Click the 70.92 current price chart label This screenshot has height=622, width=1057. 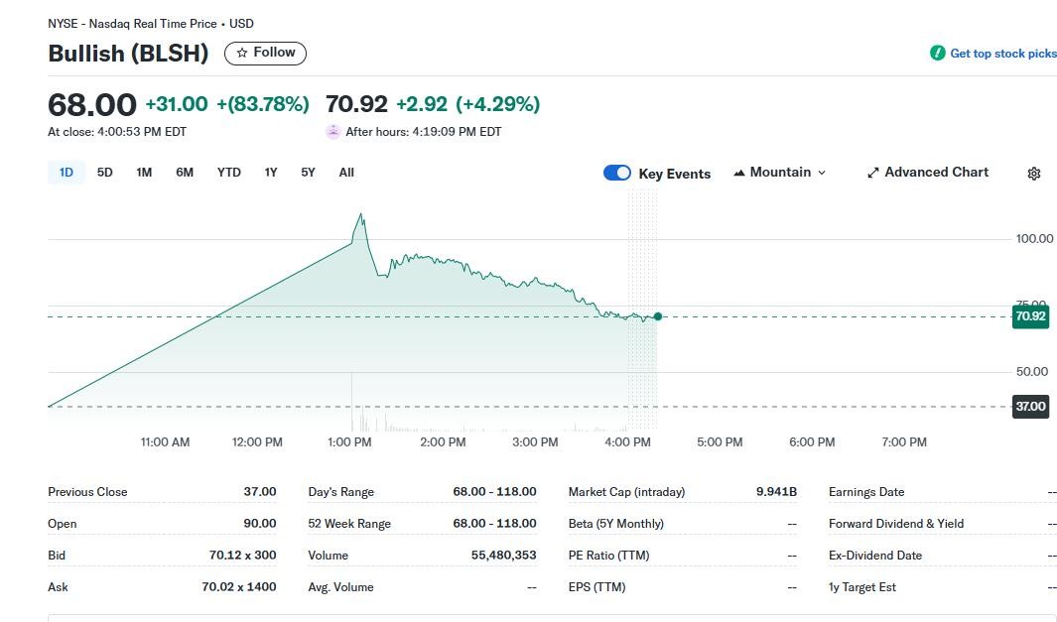pos(1031,316)
